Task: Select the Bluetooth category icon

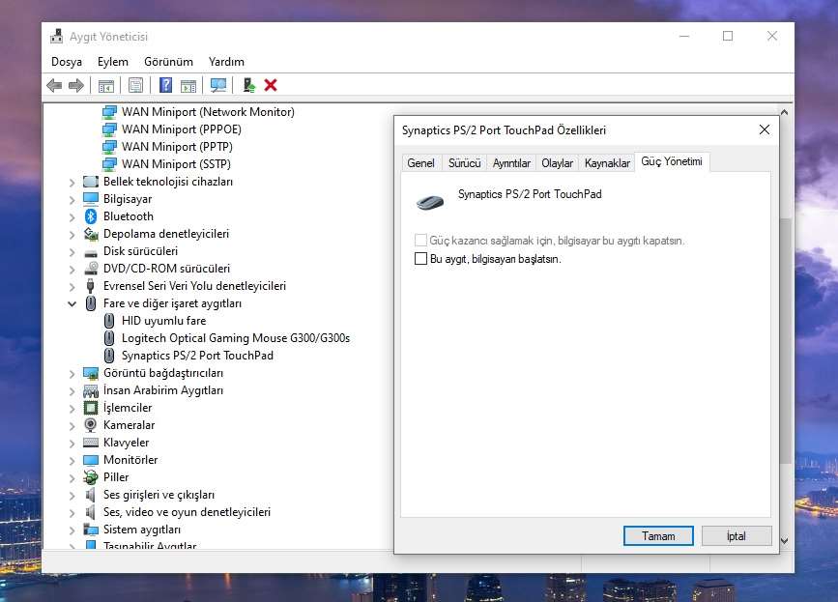Action: pyautogui.click(x=91, y=216)
